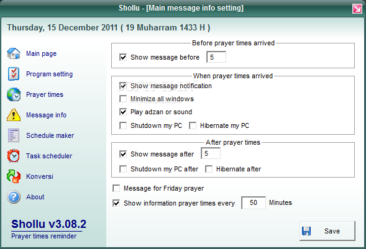Click the Program setting checklist icon
366x249 pixels.
pos(14,74)
